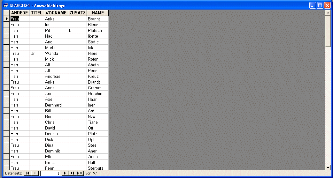Click the cell 'Nza'
The width and height of the screenshot is (333, 178).
point(98,116)
